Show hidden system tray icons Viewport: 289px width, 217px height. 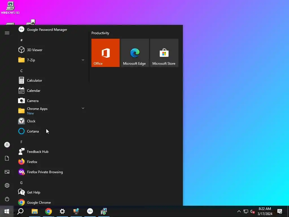click(x=239, y=211)
